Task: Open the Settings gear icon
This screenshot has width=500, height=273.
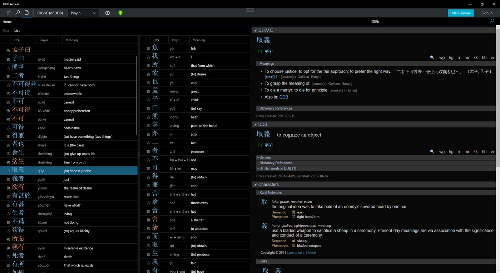Action: point(107,13)
